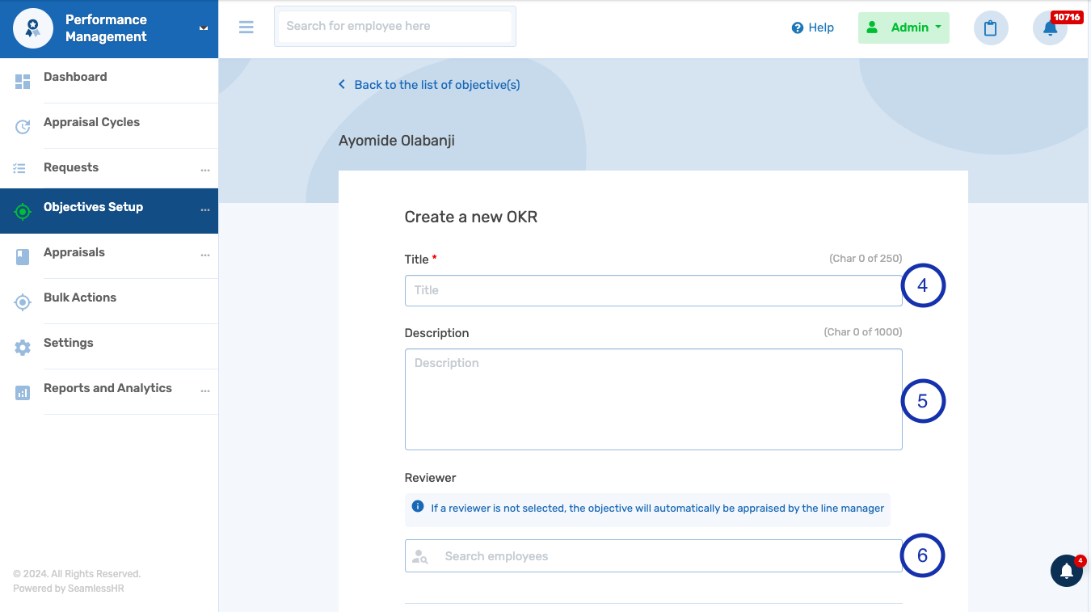1091x612 pixels.
Task: Click the info icon in reviewer notice
Action: (x=418, y=507)
